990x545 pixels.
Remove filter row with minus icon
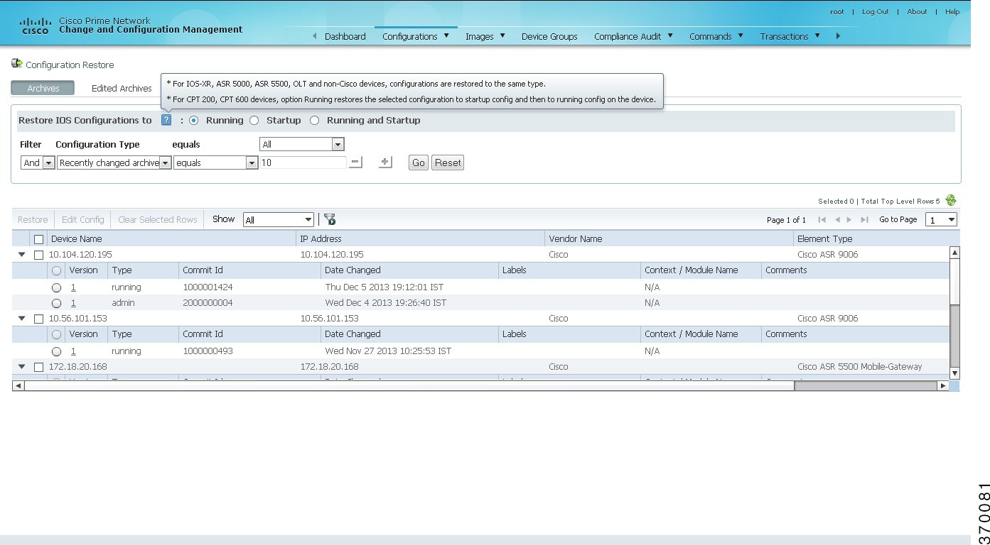(x=356, y=163)
